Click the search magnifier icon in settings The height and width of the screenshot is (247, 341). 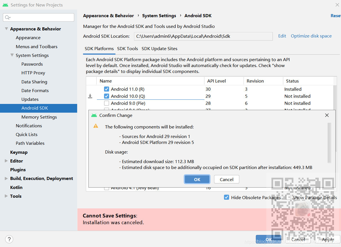coord(7,17)
